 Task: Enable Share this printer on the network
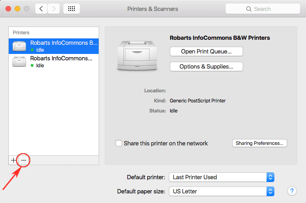(x=119, y=143)
